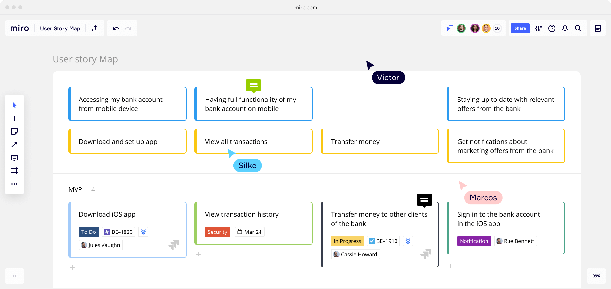Click Marcos's cursor name label
This screenshot has height=289, width=611.
pyautogui.click(x=483, y=198)
